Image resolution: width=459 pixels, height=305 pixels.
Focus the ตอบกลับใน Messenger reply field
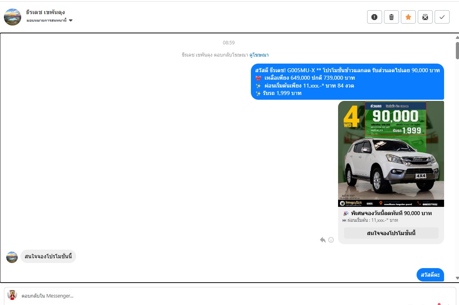[x=230, y=296]
